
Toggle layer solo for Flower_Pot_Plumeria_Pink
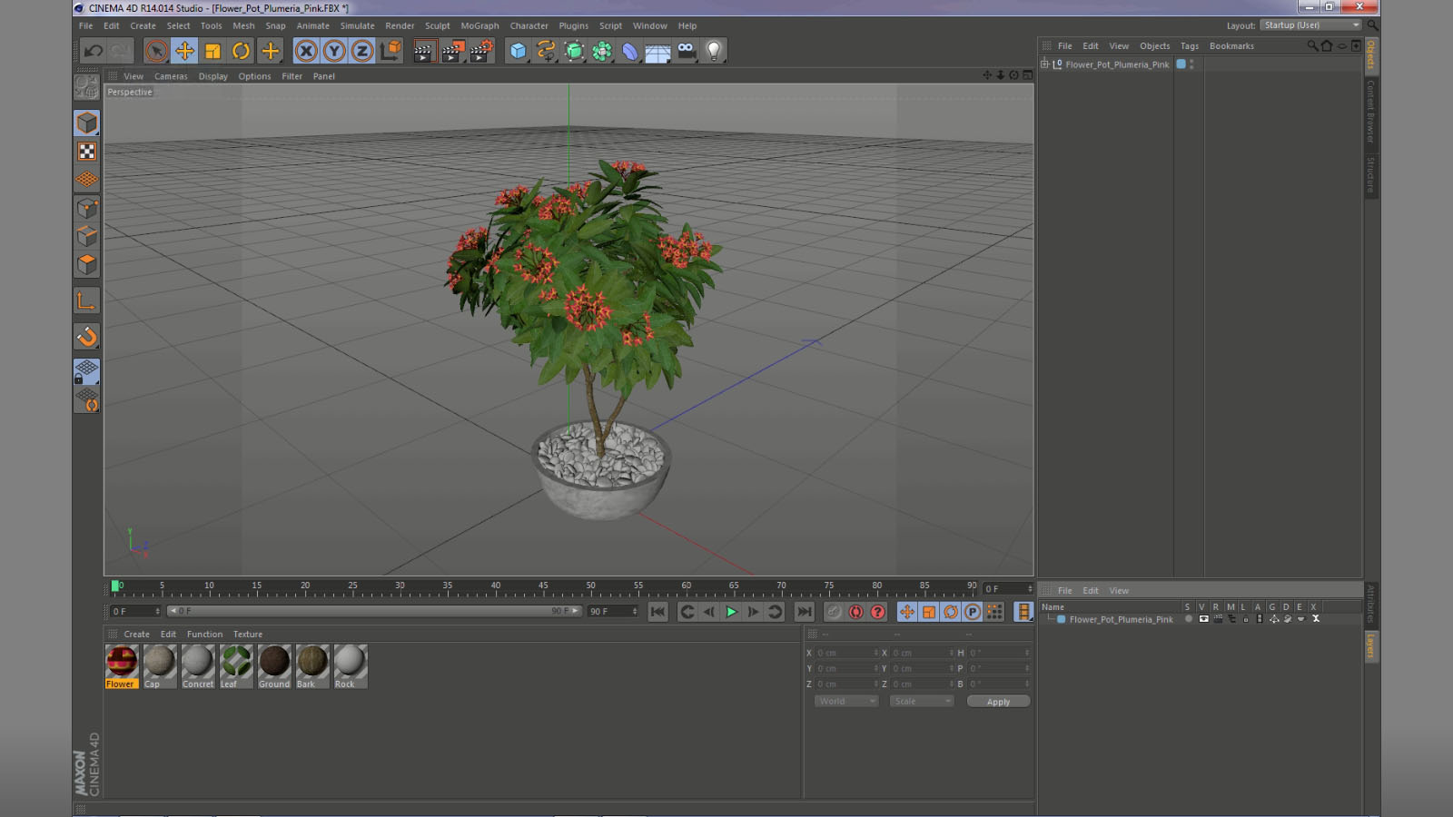click(x=1189, y=619)
